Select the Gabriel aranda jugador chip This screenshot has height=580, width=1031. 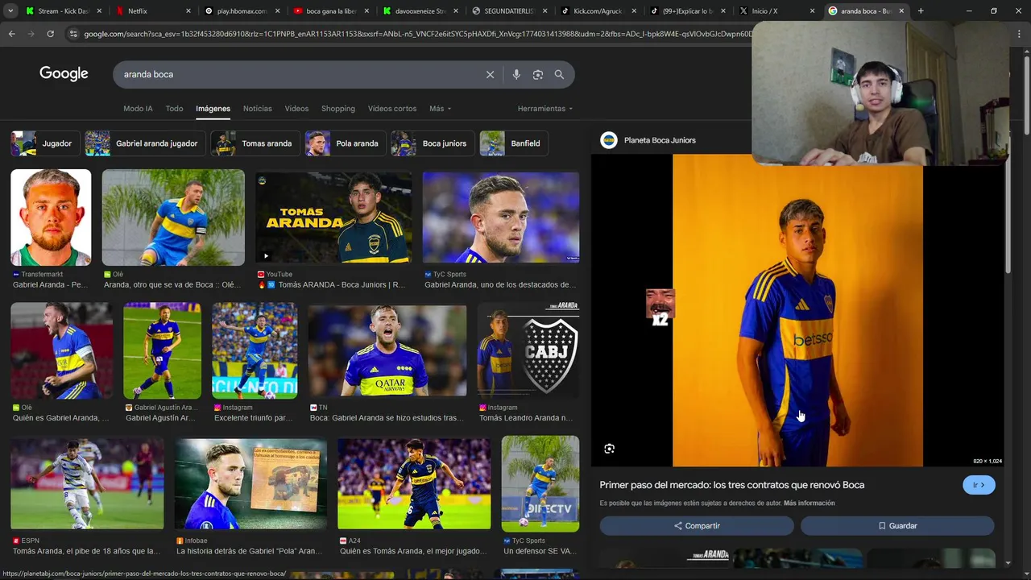(x=145, y=143)
